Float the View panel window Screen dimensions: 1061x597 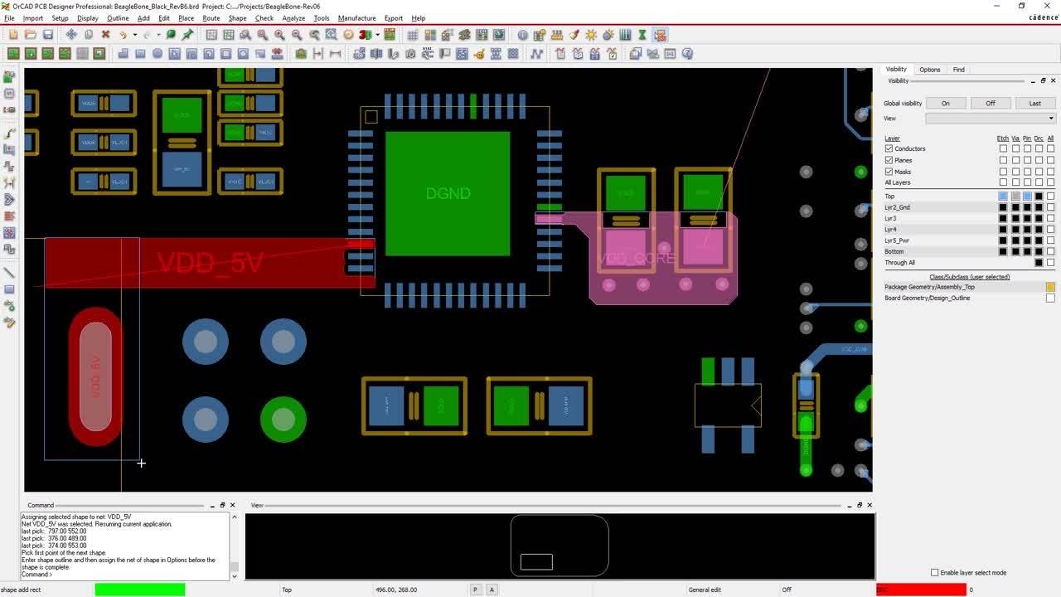click(x=860, y=505)
